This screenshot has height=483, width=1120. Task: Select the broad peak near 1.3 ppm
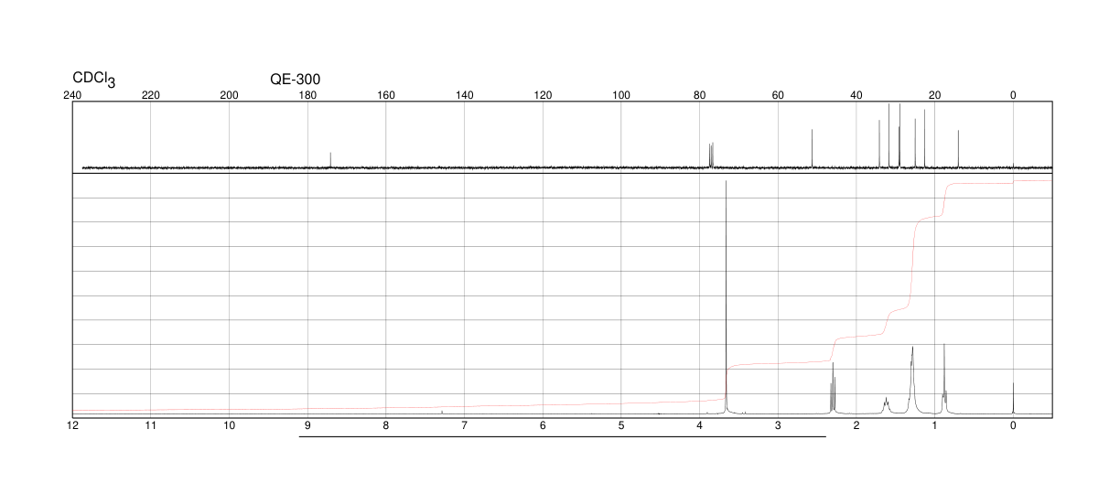pos(912,380)
